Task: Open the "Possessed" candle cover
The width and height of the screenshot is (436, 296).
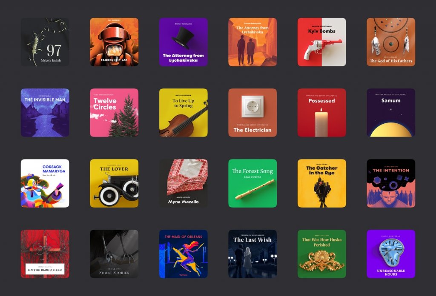Action: pyautogui.click(x=321, y=112)
